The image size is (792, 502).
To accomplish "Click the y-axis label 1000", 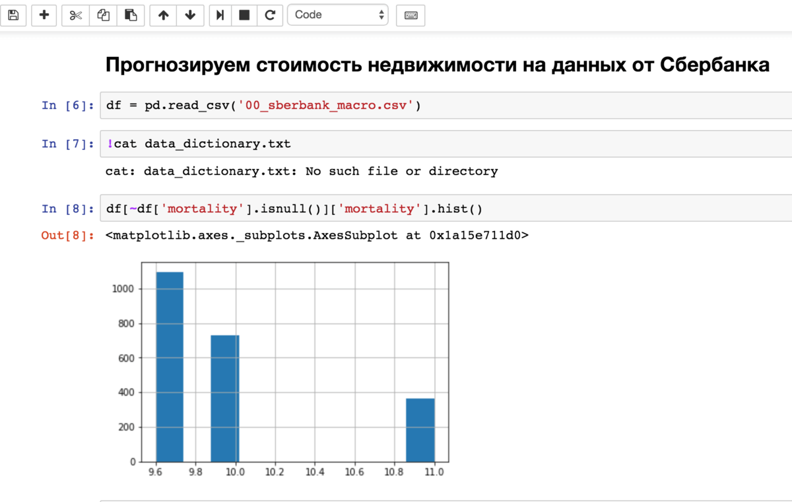I will pos(125,289).
